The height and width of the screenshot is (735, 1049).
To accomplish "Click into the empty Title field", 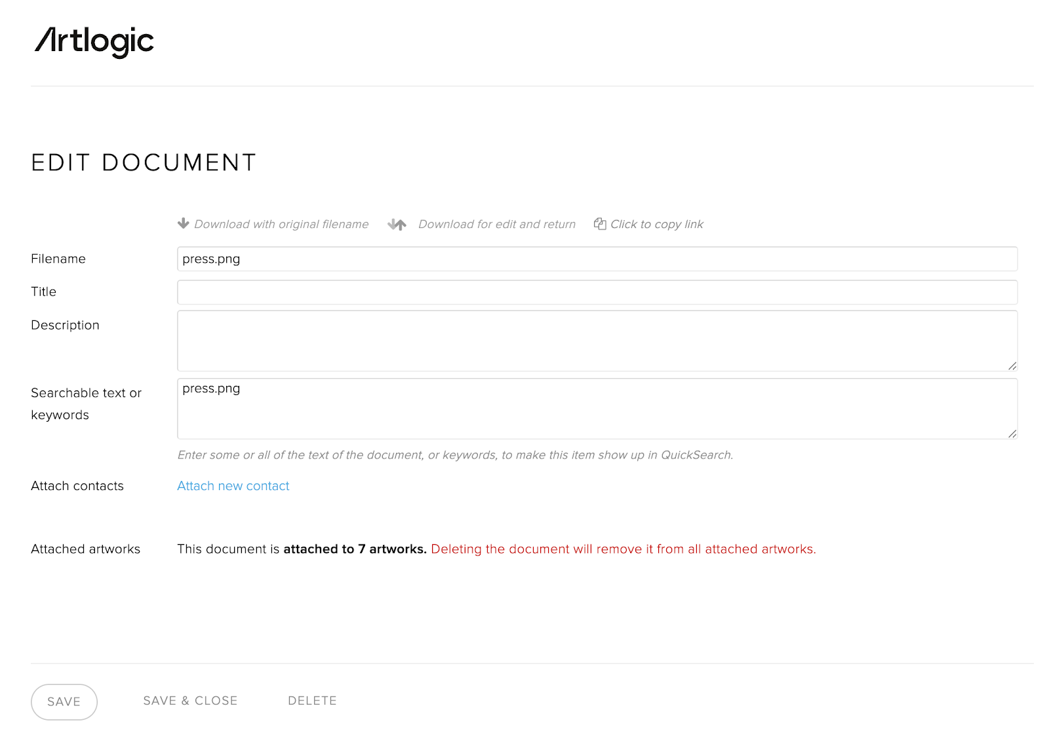I will tap(597, 292).
